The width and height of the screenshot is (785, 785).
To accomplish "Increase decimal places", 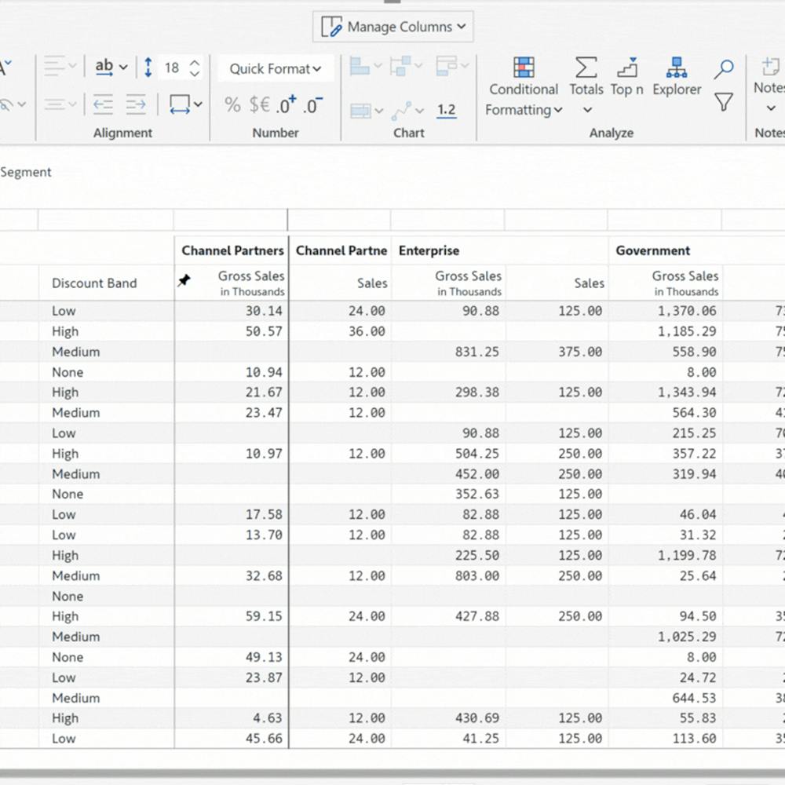I will 286,104.
